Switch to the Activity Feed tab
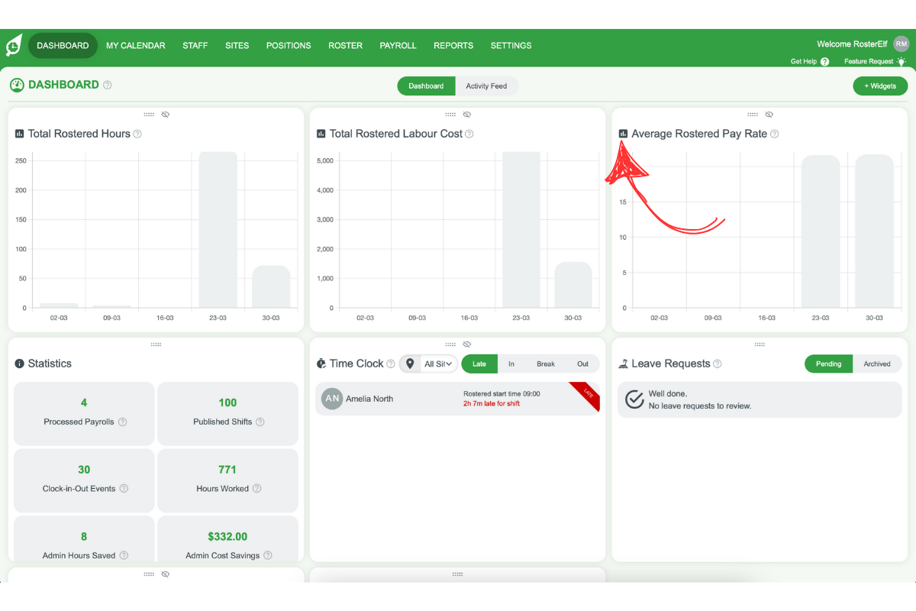Viewport: 916px width, 611px height. 487,86
